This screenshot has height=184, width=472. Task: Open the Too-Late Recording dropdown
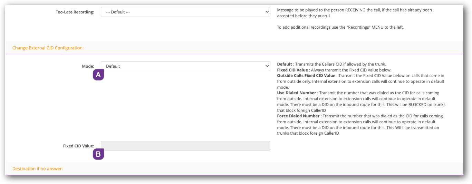(x=185, y=12)
